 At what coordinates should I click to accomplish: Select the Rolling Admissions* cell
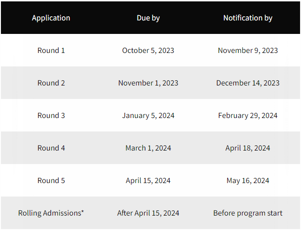(51, 213)
